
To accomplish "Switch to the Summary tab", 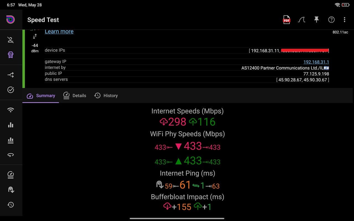I will coord(41,96).
